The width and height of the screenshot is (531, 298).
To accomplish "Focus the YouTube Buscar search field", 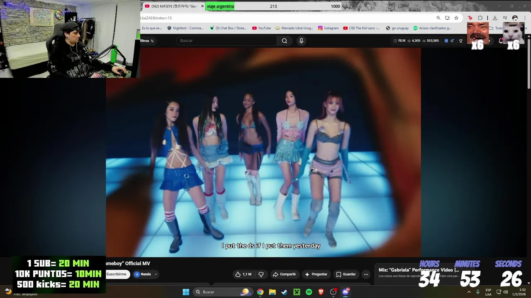I will (227, 41).
